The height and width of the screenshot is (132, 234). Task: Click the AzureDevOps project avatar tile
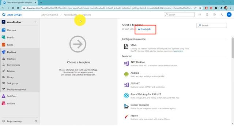click(3, 22)
